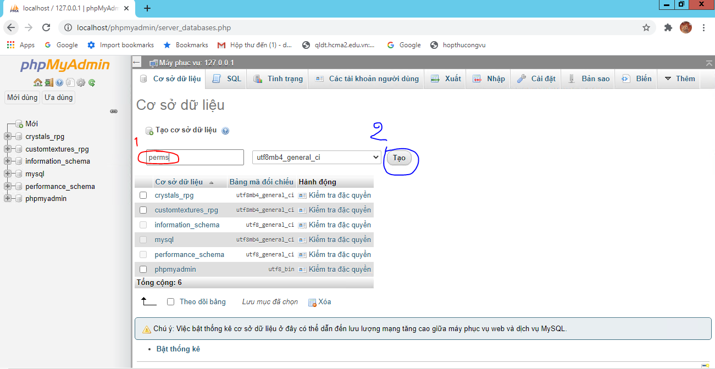Open the Thêm dropdown tab
This screenshot has width=715, height=369.
(x=680, y=79)
